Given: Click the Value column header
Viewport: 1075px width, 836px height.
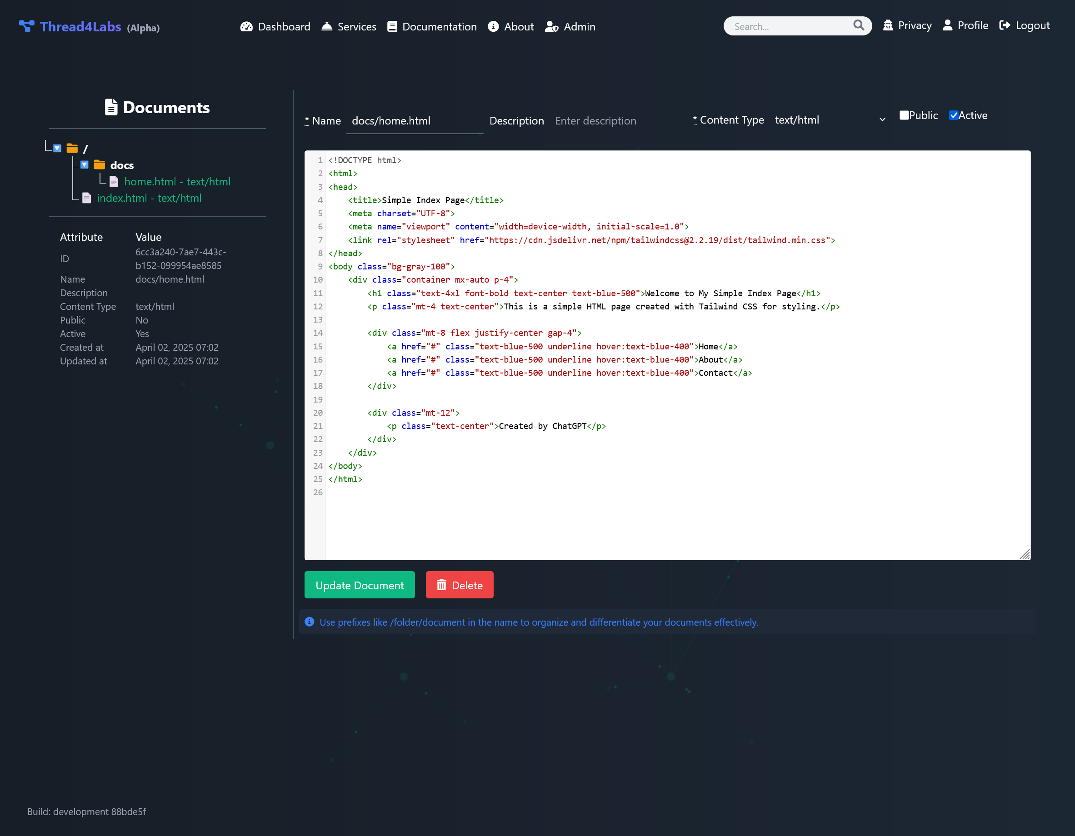Looking at the screenshot, I should pos(148,237).
